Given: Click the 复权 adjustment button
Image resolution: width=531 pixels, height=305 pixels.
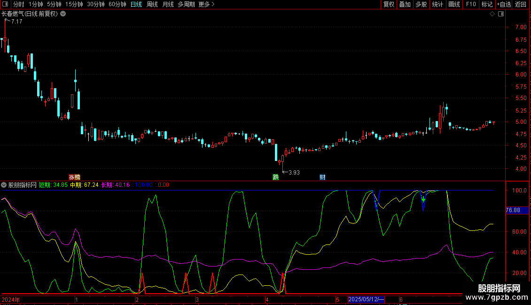Looking at the screenshot, I should pyautogui.click(x=389, y=4).
